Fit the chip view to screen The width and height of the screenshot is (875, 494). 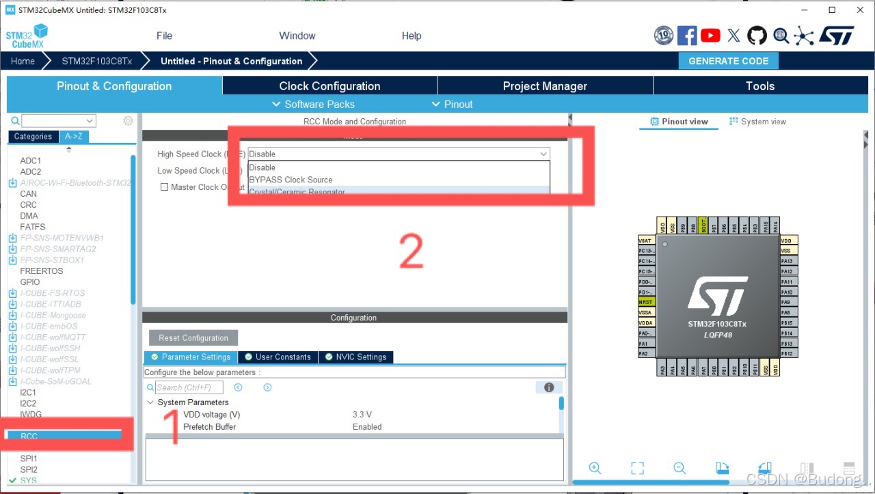tap(637, 468)
